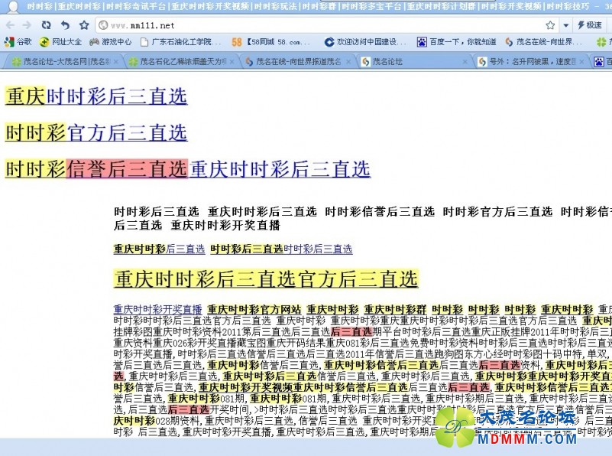Open the 时时彩信誉后三直选 highlighted link
The width and height of the screenshot is (612, 456).
(x=97, y=169)
